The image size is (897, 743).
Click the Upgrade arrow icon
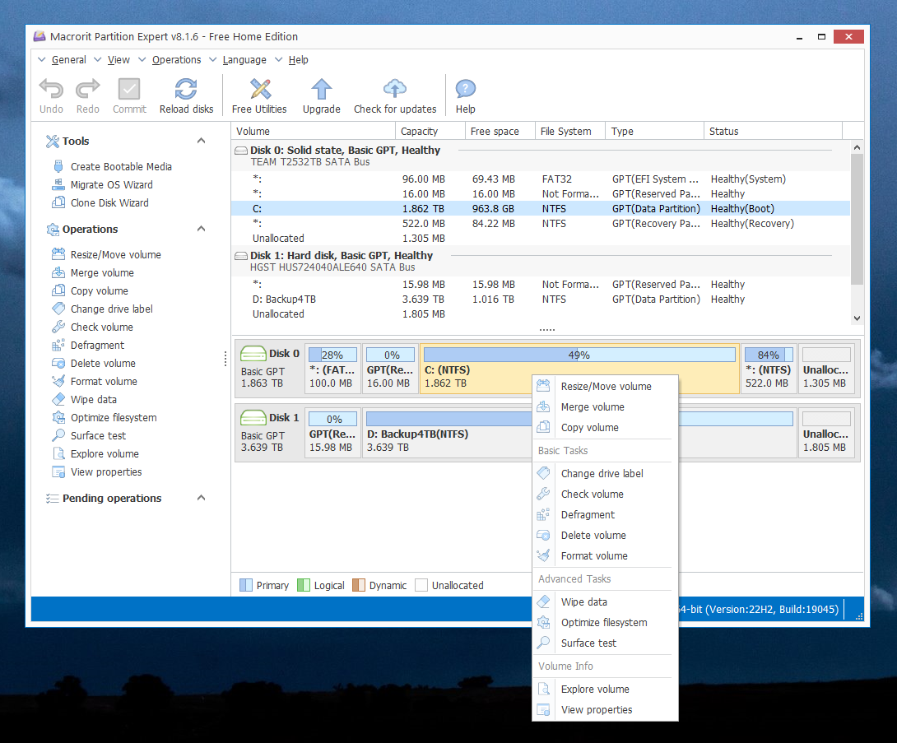(x=322, y=89)
